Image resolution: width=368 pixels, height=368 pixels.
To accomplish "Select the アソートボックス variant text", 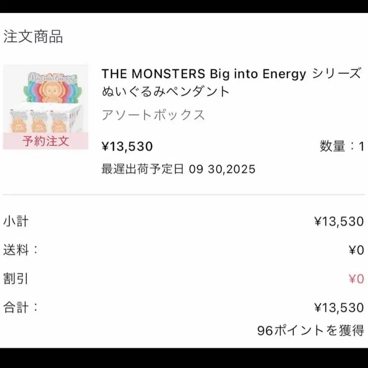I will (153, 115).
